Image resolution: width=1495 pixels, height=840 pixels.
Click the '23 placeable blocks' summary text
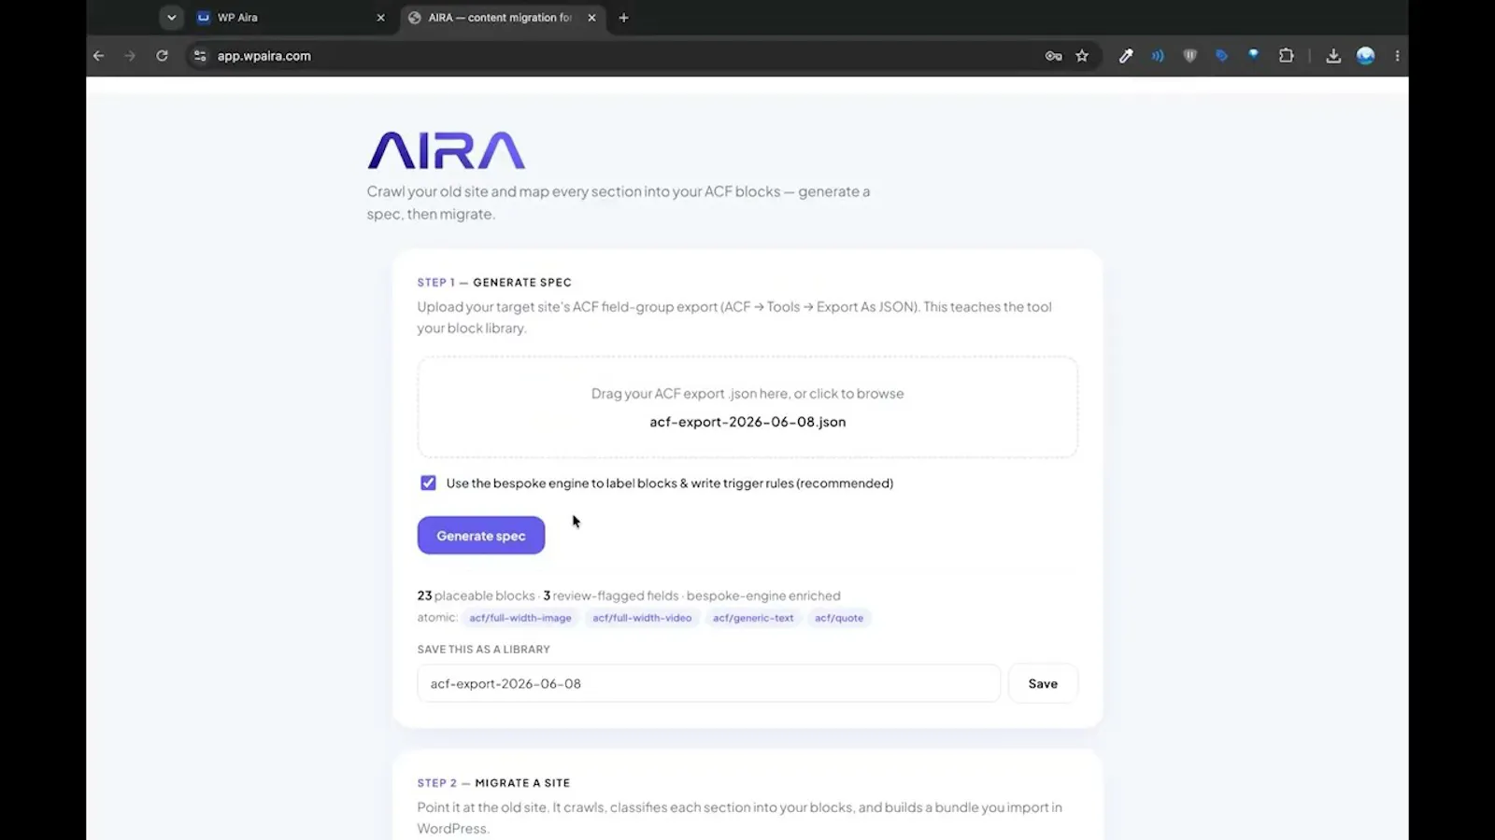coord(477,595)
